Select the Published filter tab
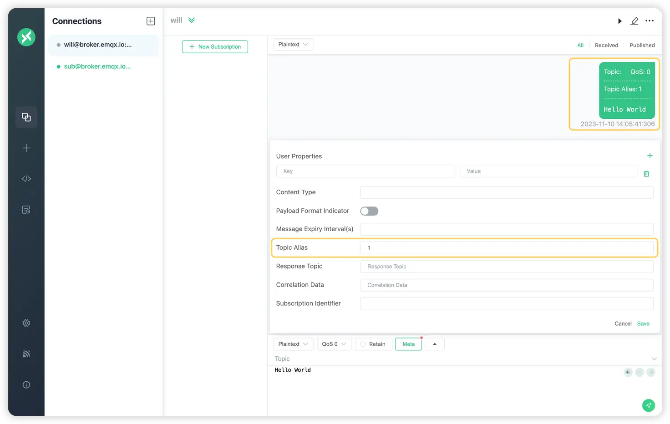 click(642, 45)
